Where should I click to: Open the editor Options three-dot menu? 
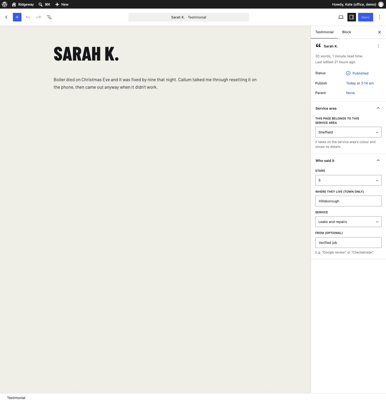coord(380,17)
